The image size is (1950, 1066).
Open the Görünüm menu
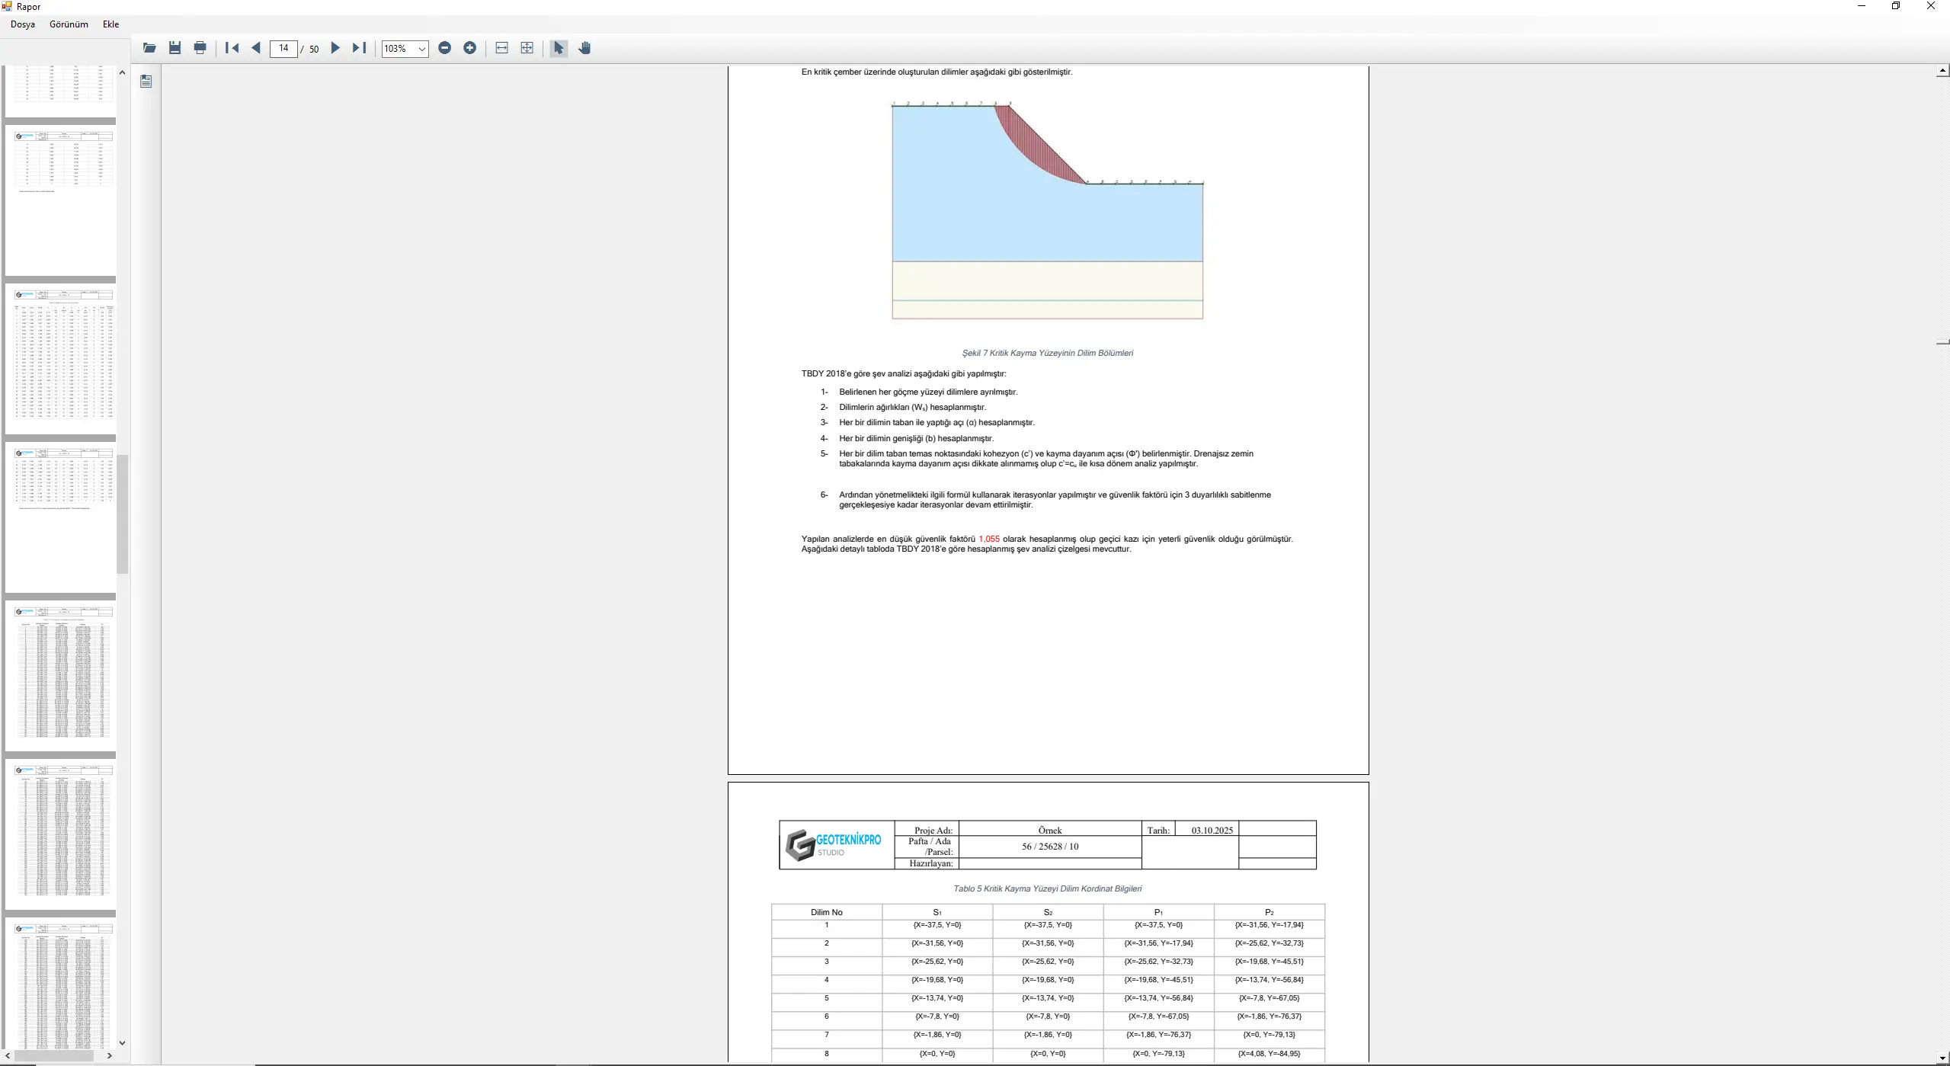(x=69, y=24)
